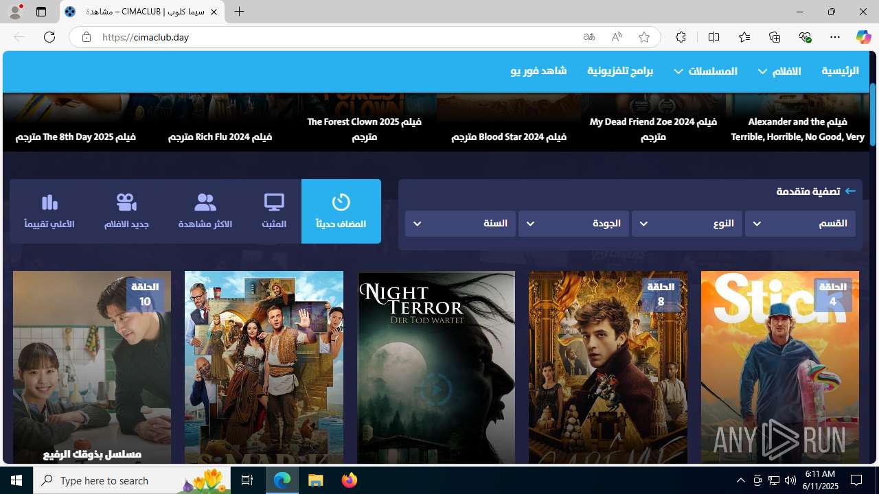This screenshot has height=494, width=879.
Task: Select the الأعلي تقييماً tab label
Action: [x=49, y=224]
